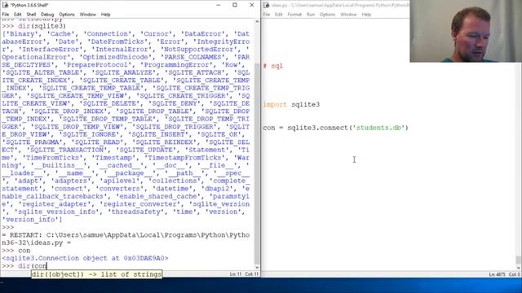522x293 pixels.
Task: Click the Python Shell vertical scrollbar thumb
Action: (257, 163)
